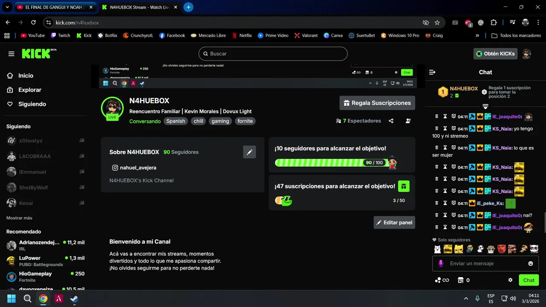The image size is (546, 307).
Task: Bookmark this page with the star icon
Action: coord(437,23)
